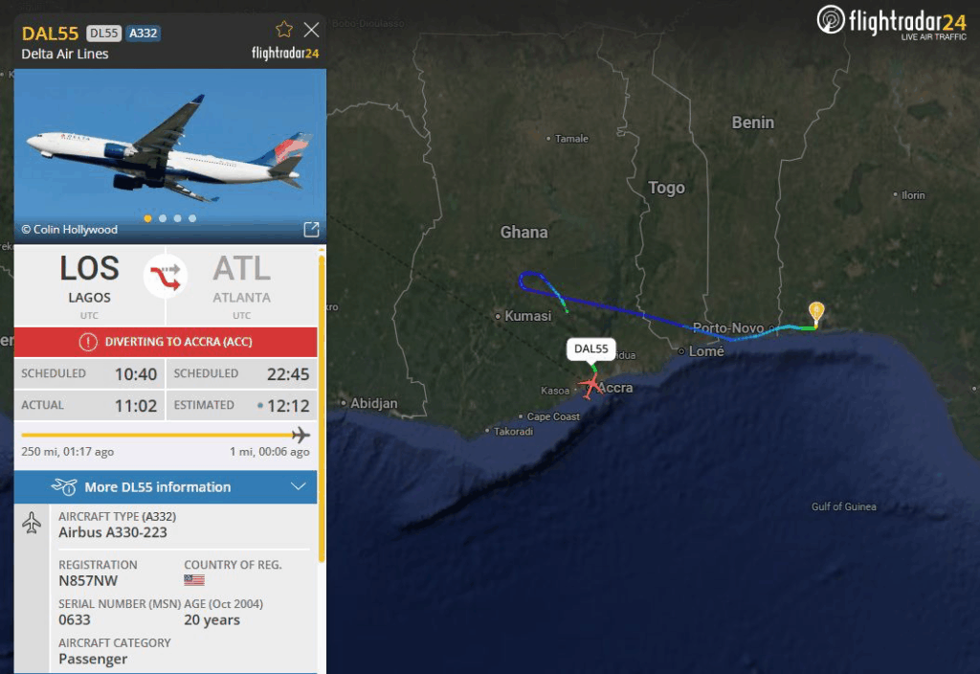Close the DAL55 flight panel
Screen dimensions: 980x674
click(x=311, y=30)
